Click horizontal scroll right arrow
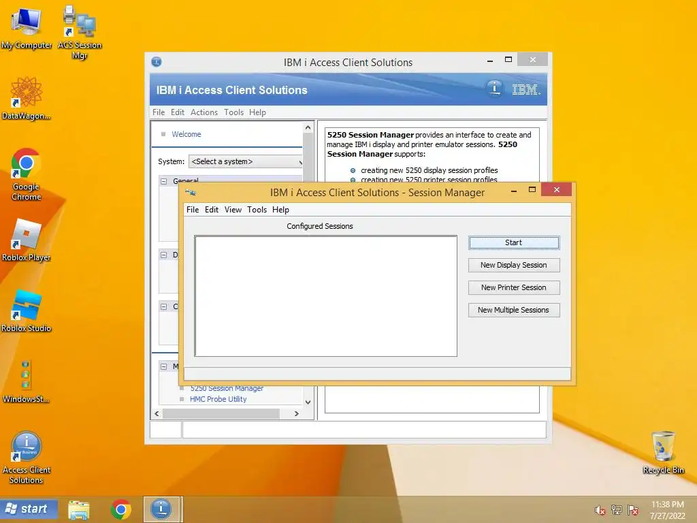Screen dimensions: 697x523 [297, 413]
